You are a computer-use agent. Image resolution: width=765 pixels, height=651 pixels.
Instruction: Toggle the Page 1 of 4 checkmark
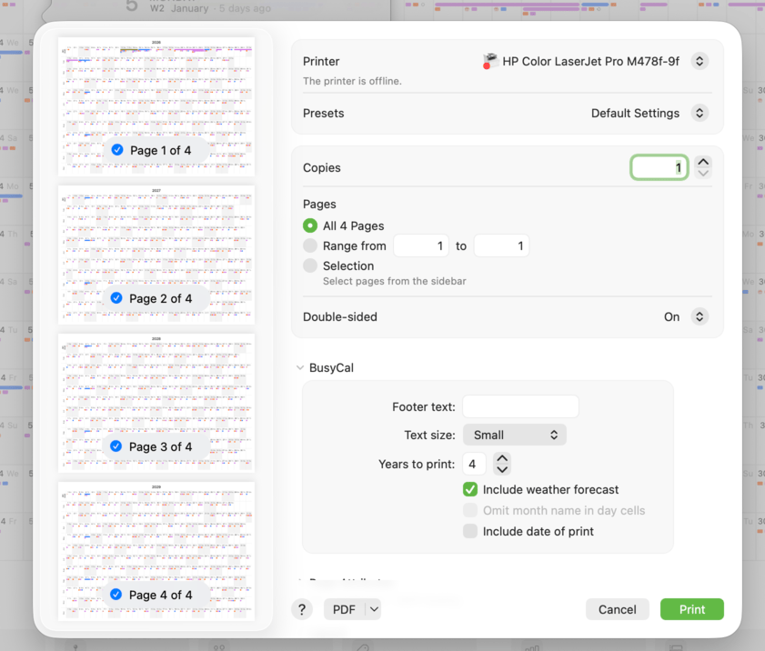(117, 150)
